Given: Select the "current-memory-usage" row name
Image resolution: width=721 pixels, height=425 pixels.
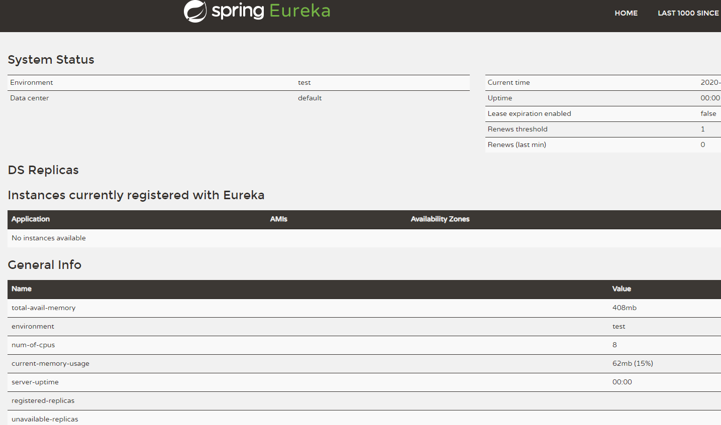Looking at the screenshot, I should (x=50, y=364).
